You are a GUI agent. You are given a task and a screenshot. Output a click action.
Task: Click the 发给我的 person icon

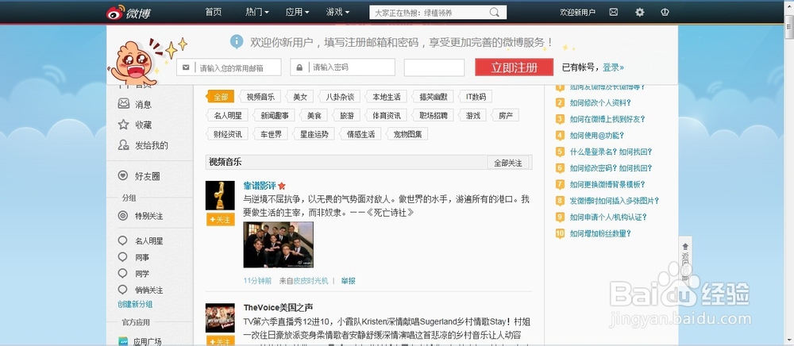click(x=124, y=145)
